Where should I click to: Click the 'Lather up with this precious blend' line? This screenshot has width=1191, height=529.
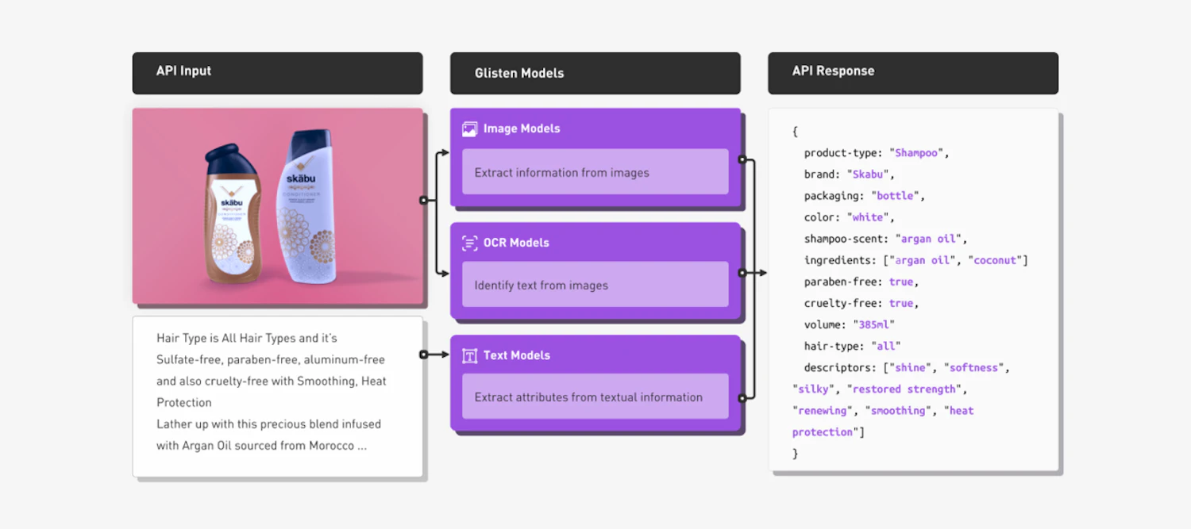268,424
